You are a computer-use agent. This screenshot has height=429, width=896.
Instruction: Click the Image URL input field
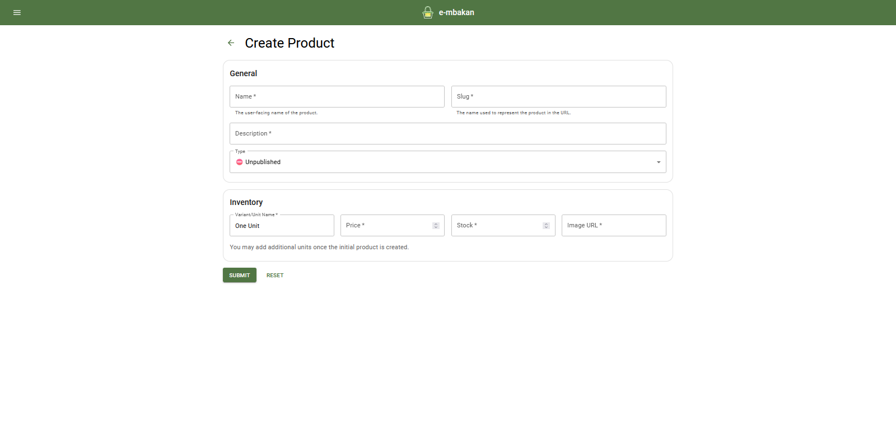point(613,226)
